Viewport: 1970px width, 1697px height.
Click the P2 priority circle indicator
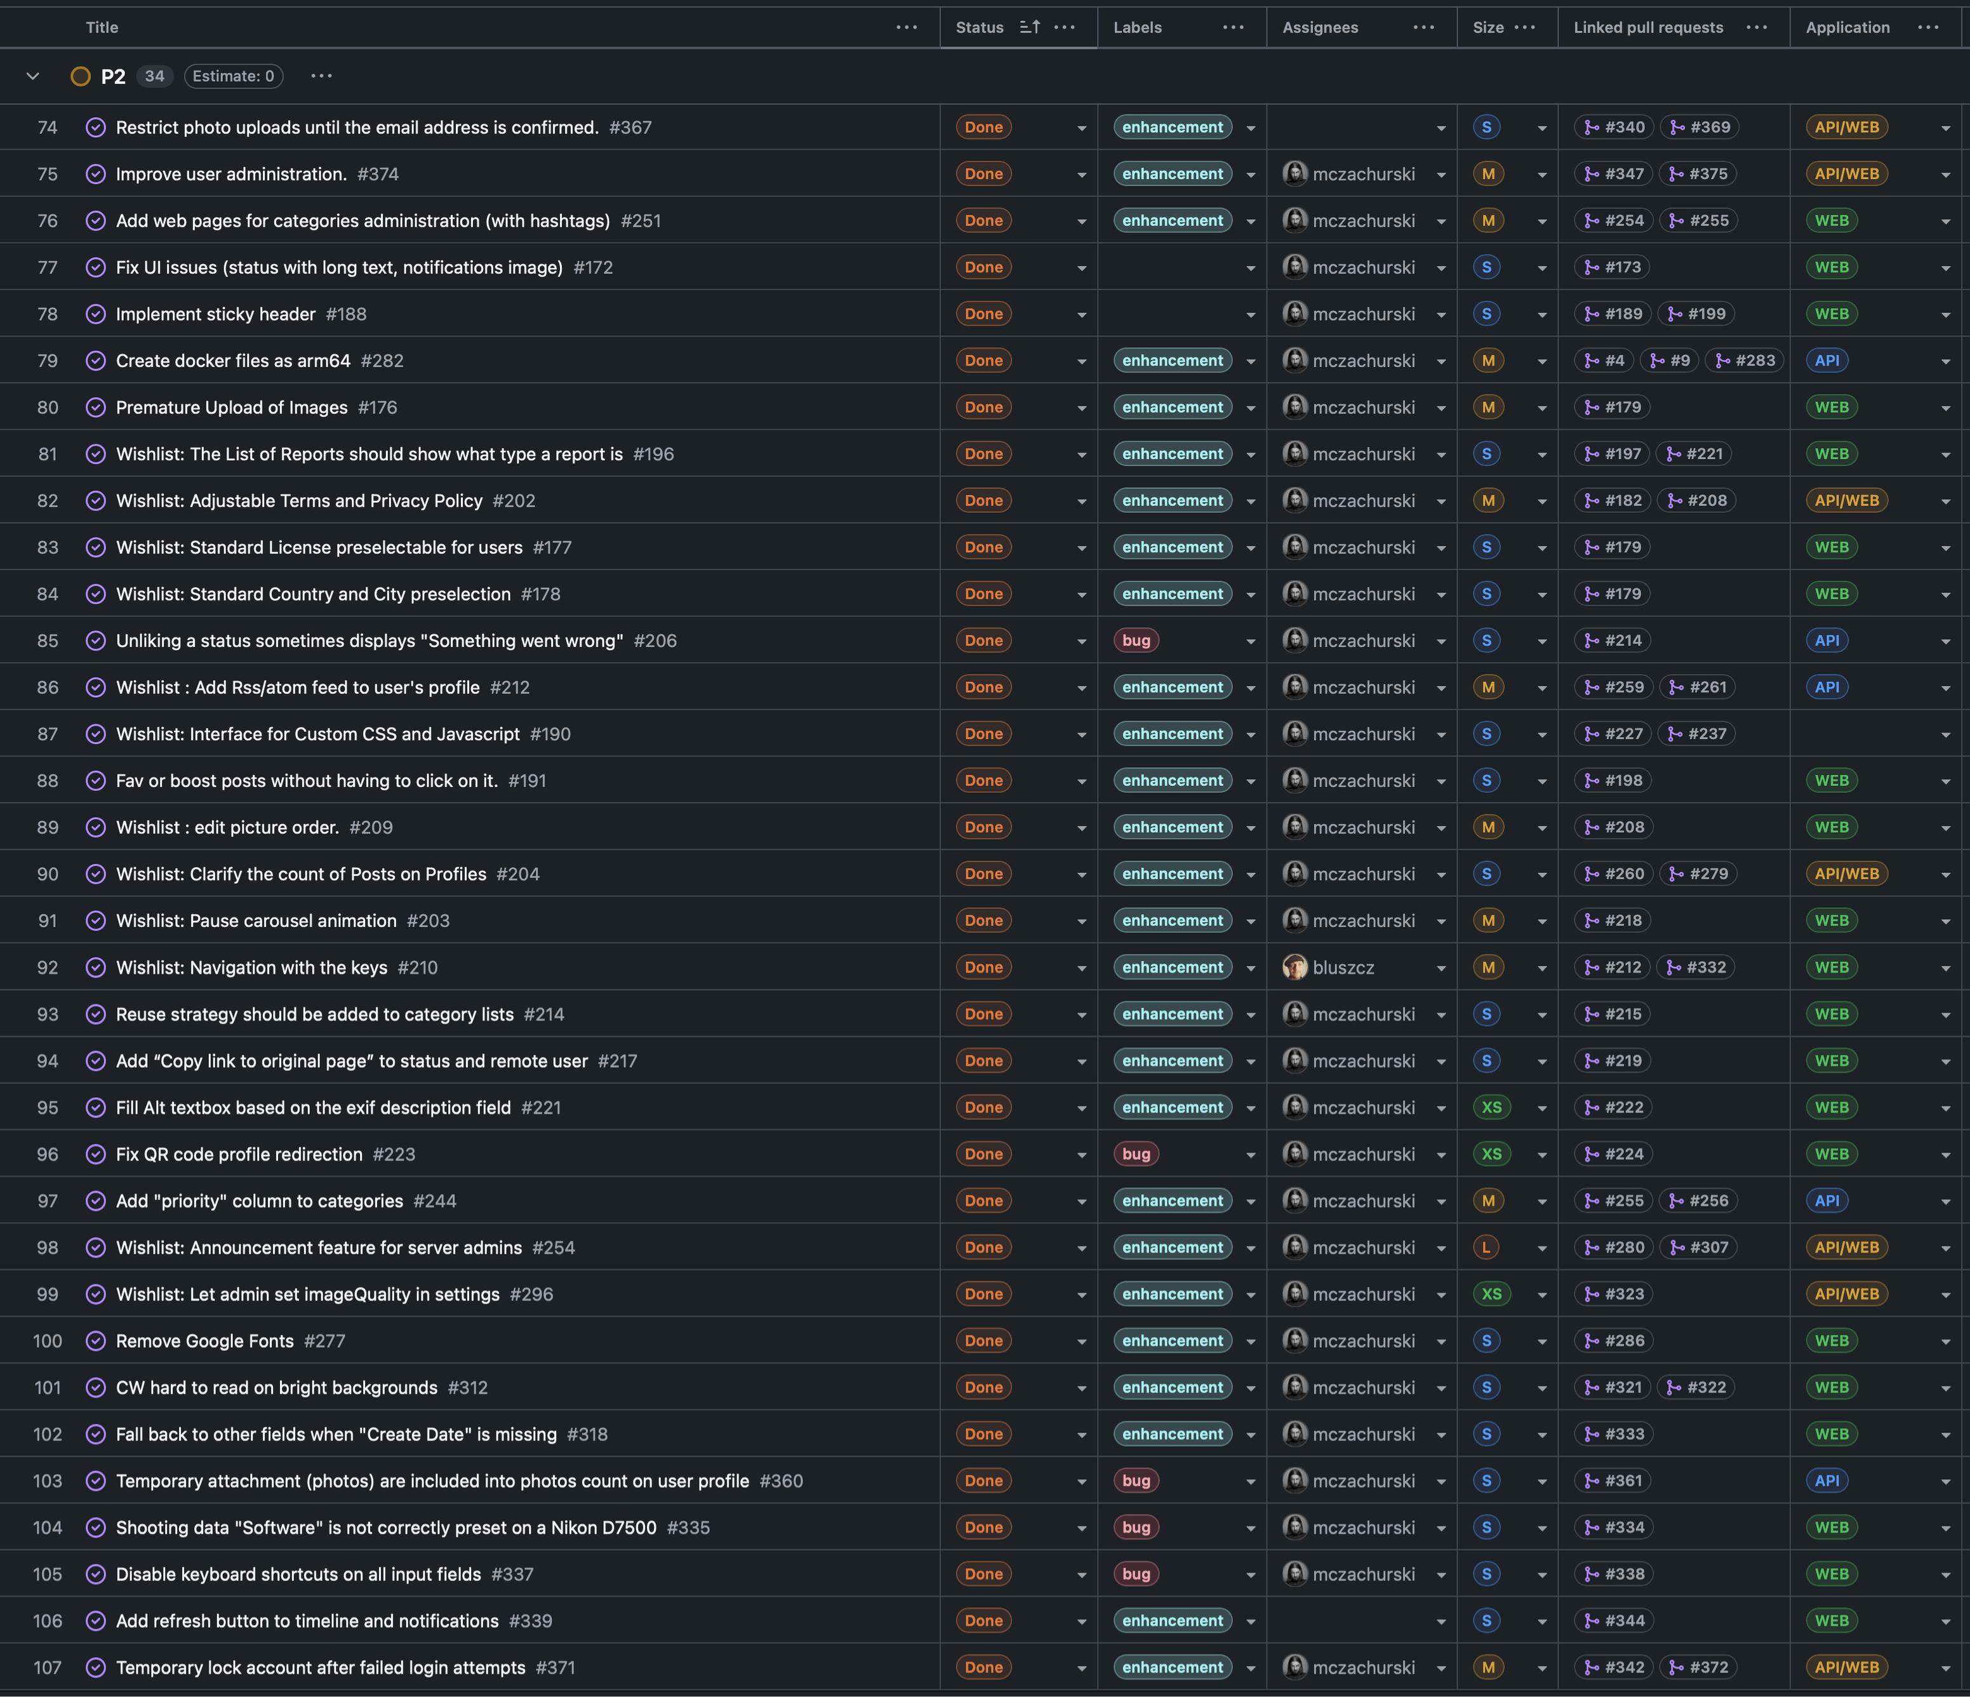81,76
